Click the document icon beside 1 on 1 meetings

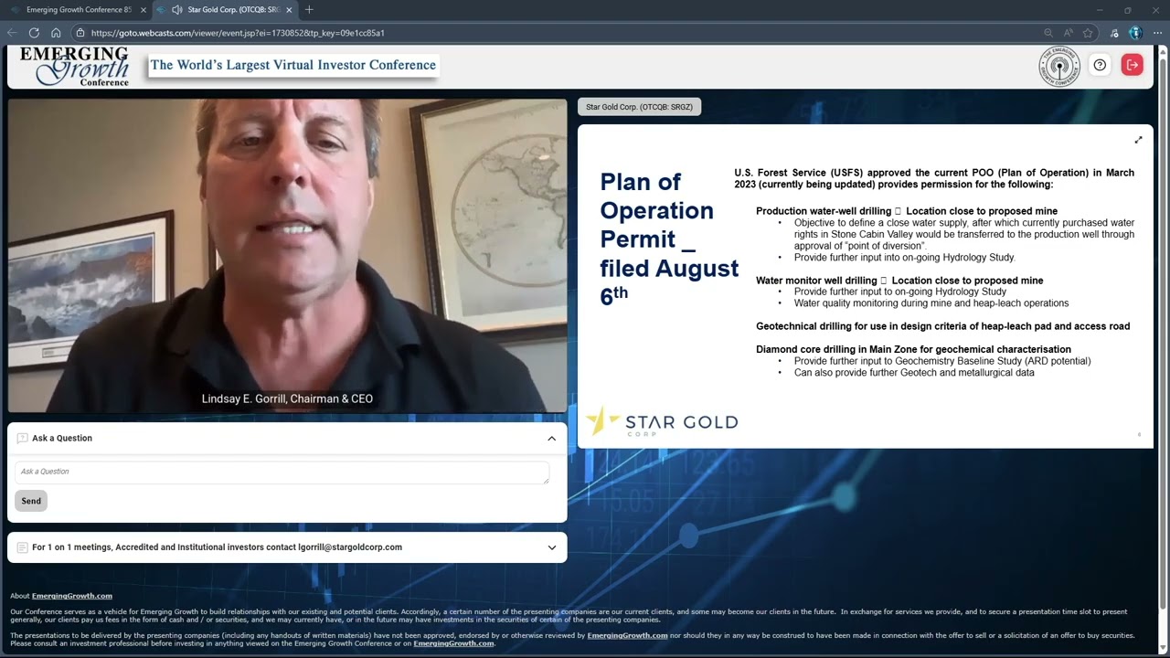pyautogui.click(x=22, y=547)
